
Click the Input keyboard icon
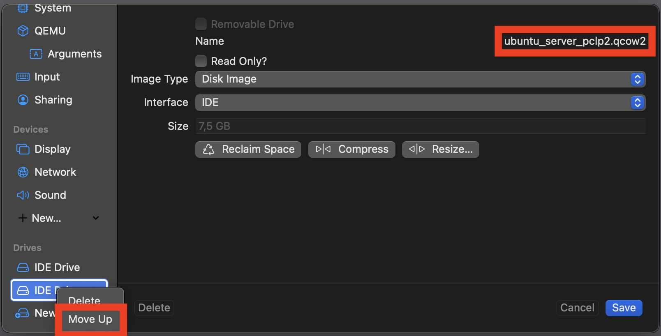(x=23, y=77)
